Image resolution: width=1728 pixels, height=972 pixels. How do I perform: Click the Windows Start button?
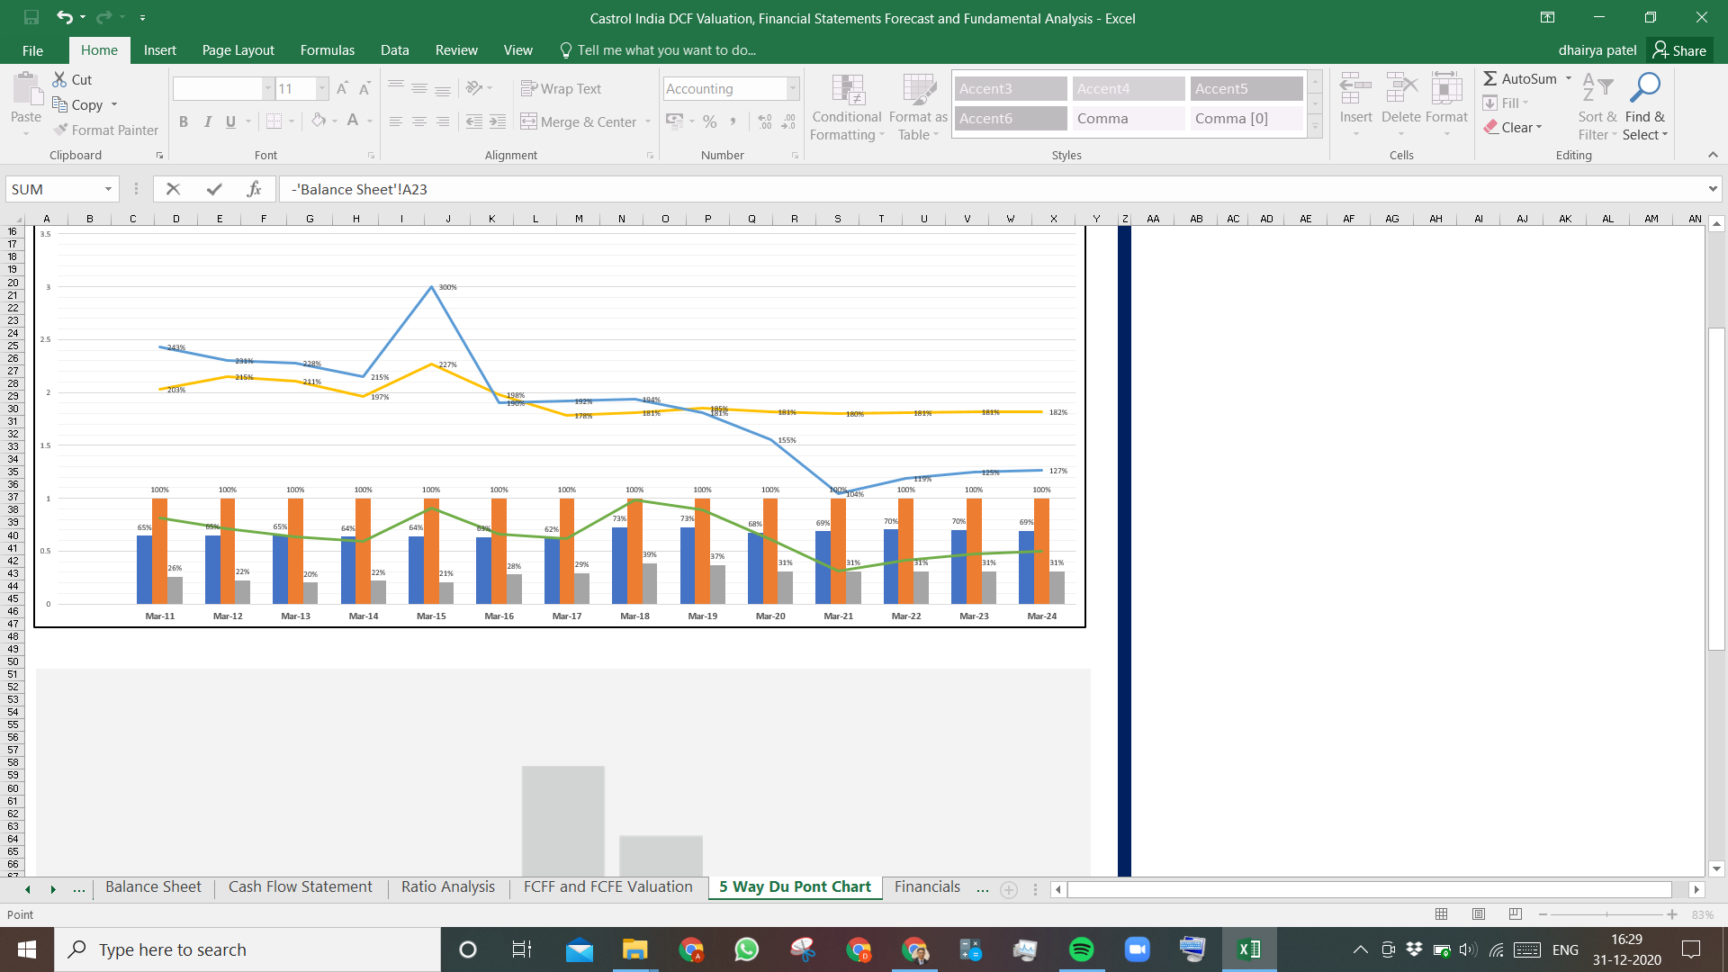26,949
